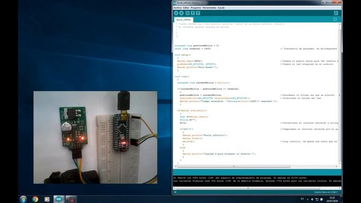Click the 'unsigned long previousMillis = 0;' line
Screen dimensions: 361x203
[197, 46]
